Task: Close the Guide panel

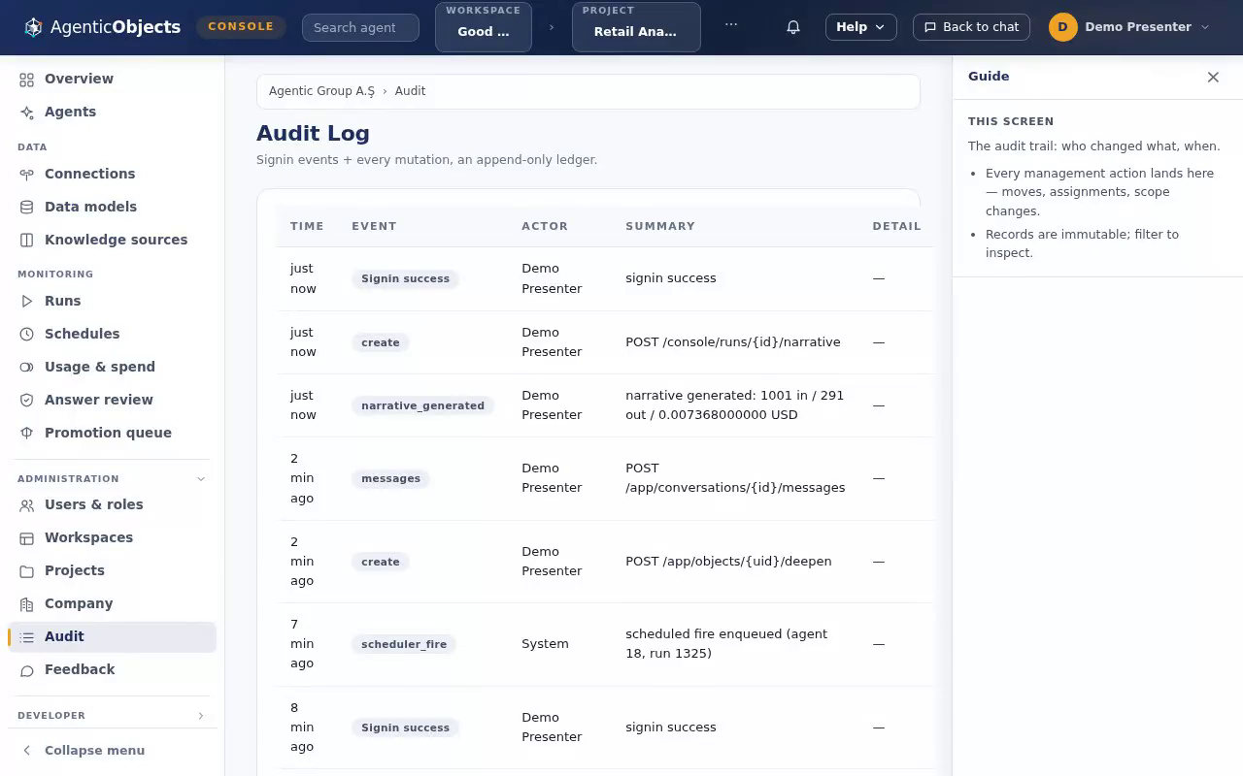Action: coord(1213,77)
